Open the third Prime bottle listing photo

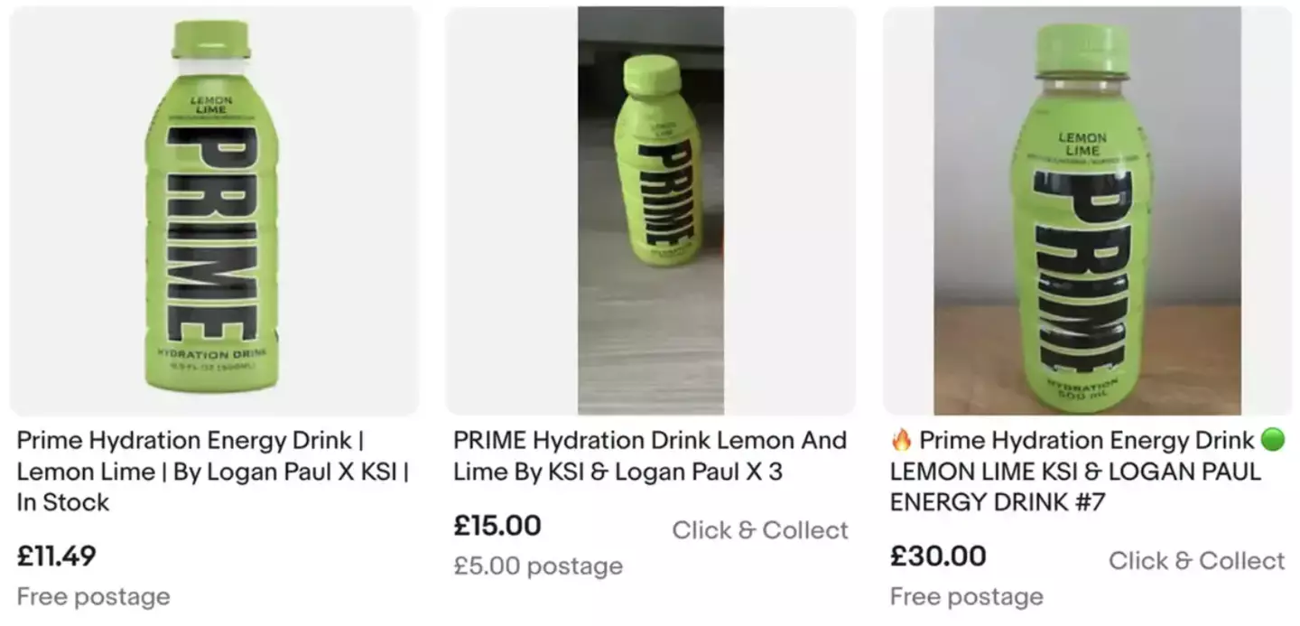tap(1087, 210)
